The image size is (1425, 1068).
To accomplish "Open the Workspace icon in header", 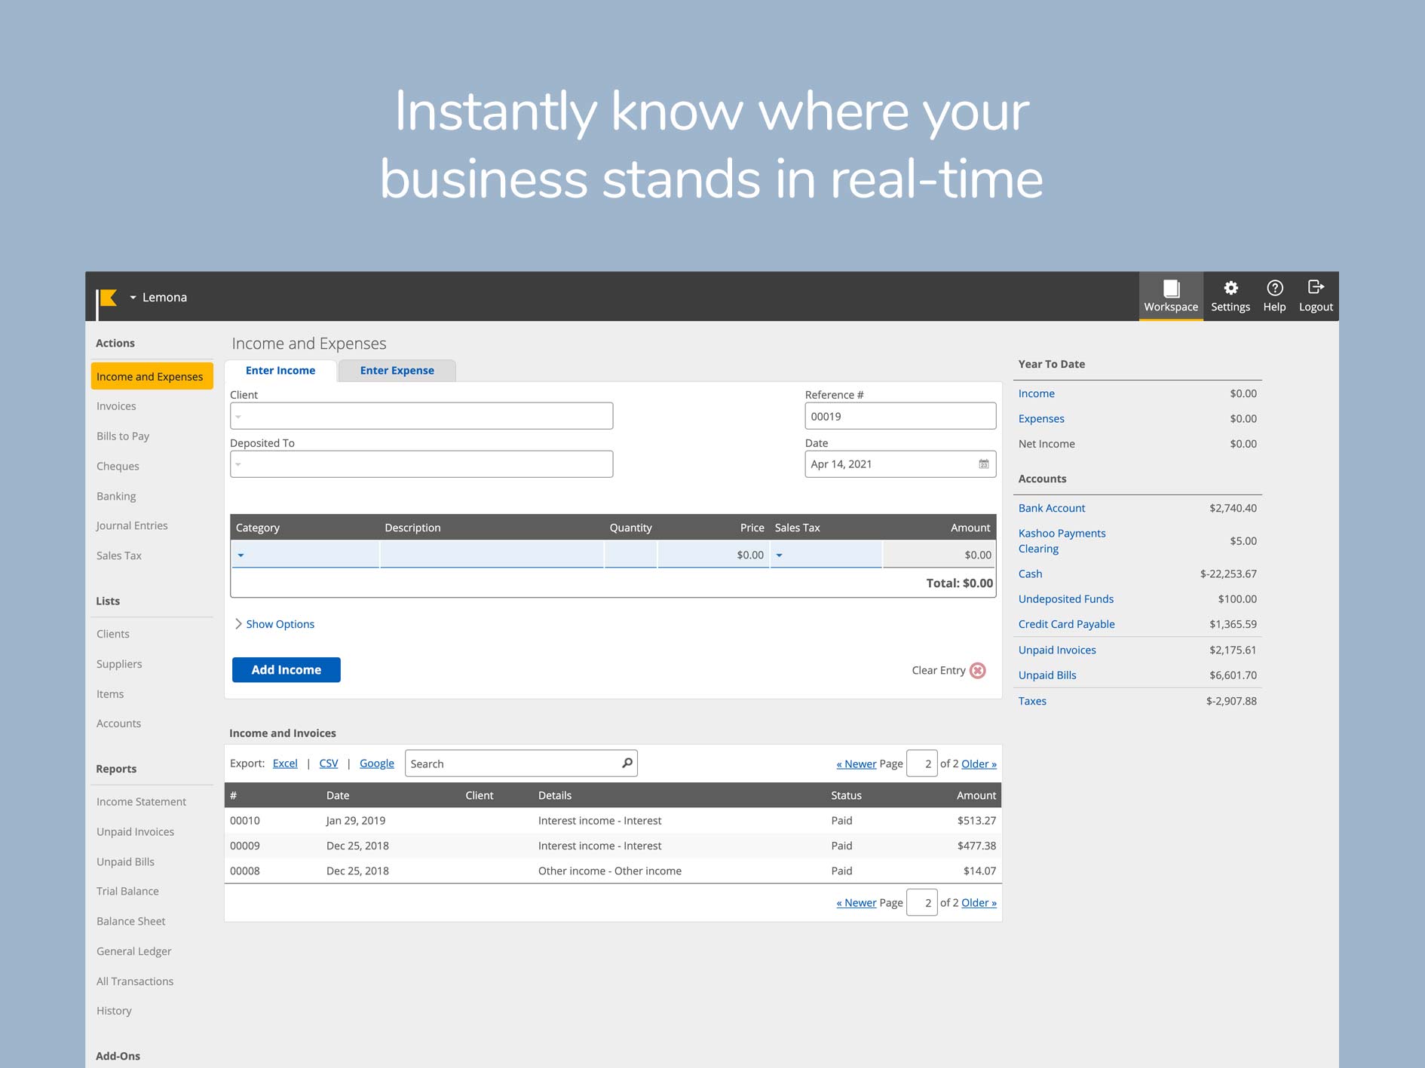I will [1170, 289].
